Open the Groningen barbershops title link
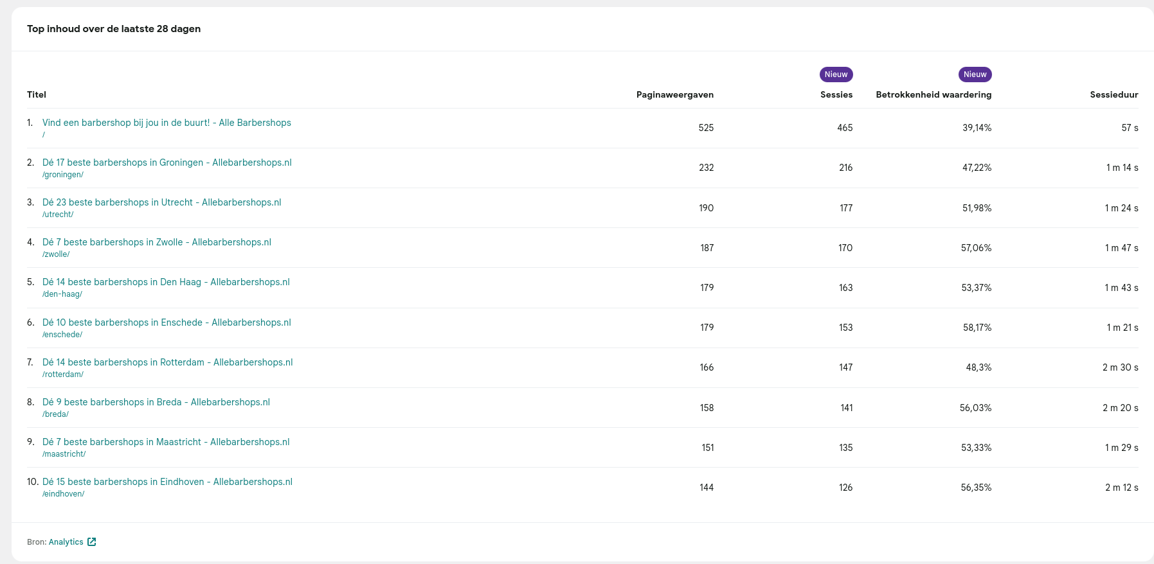 [167, 163]
